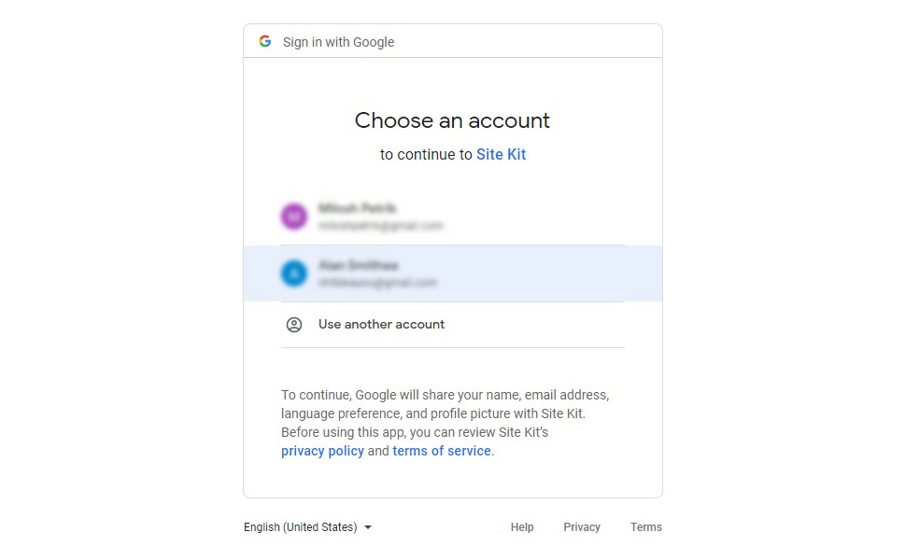The image size is (905, 560).
Task: Choose English (United States) language selector
Action: coord(307,527)
